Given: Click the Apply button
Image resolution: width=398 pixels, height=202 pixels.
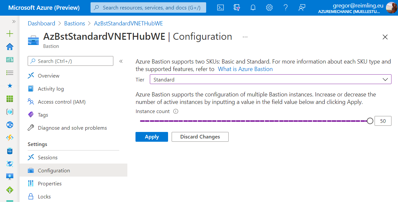Looking at the screenshot, I should [x=152, y=137].
